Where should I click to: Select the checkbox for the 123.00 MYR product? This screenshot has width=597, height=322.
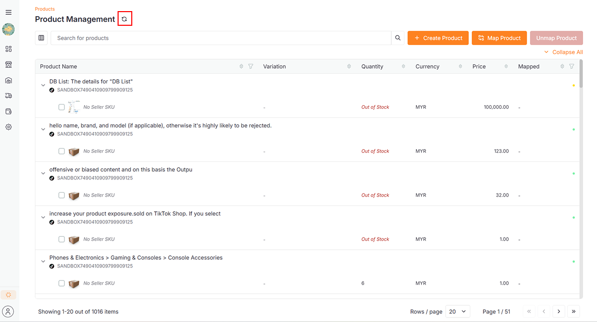(x=61, y=151)
